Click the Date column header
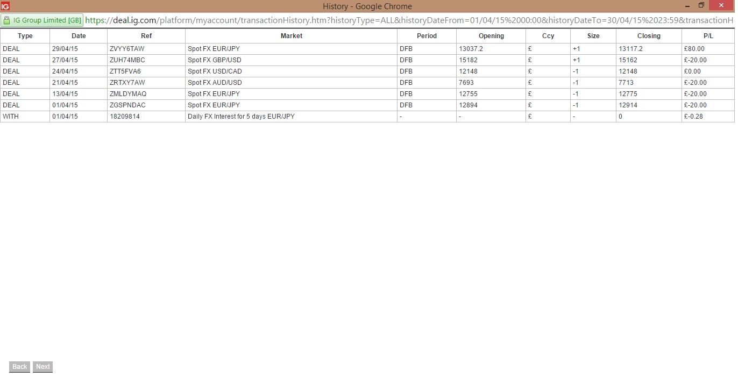Viewport: 738px width, 378px height. (x=79, y=36)
